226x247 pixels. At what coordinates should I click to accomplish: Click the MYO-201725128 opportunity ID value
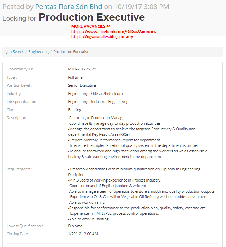click(x=82, y=69)
